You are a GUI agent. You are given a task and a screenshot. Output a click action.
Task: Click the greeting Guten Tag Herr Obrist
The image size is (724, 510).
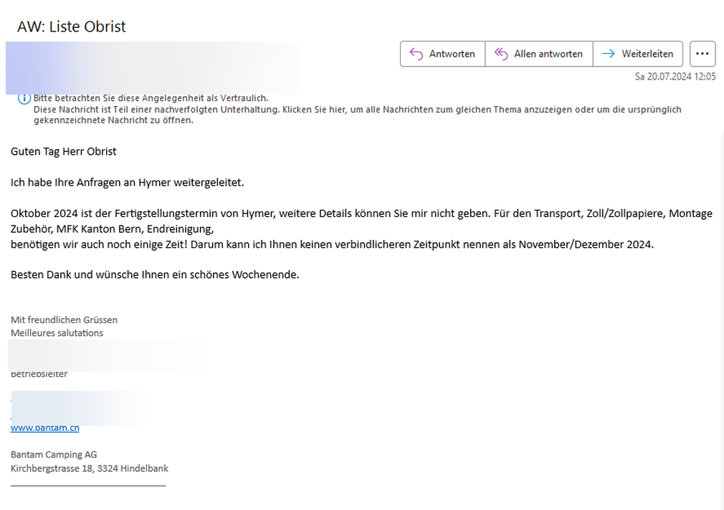63,151
